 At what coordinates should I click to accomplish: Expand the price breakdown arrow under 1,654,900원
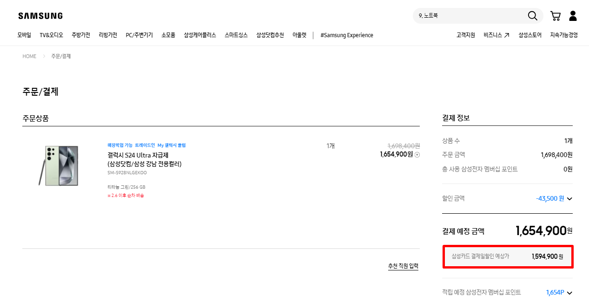pyautogui.click(x=417, y=154)
